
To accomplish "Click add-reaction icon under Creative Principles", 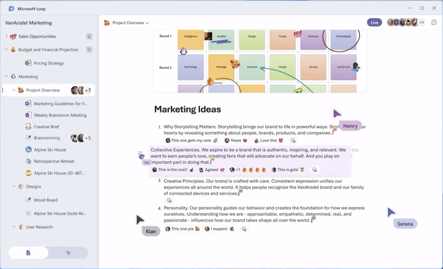I will coord(169,200).
